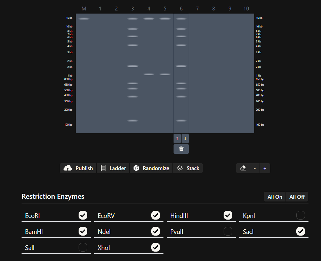
Task: Click the minus button to zoom out
Action: pos(254,168)
